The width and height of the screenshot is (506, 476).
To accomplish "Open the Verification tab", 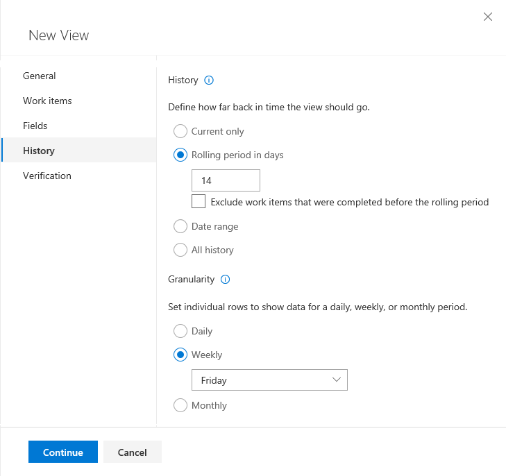I will click(78, 176).
